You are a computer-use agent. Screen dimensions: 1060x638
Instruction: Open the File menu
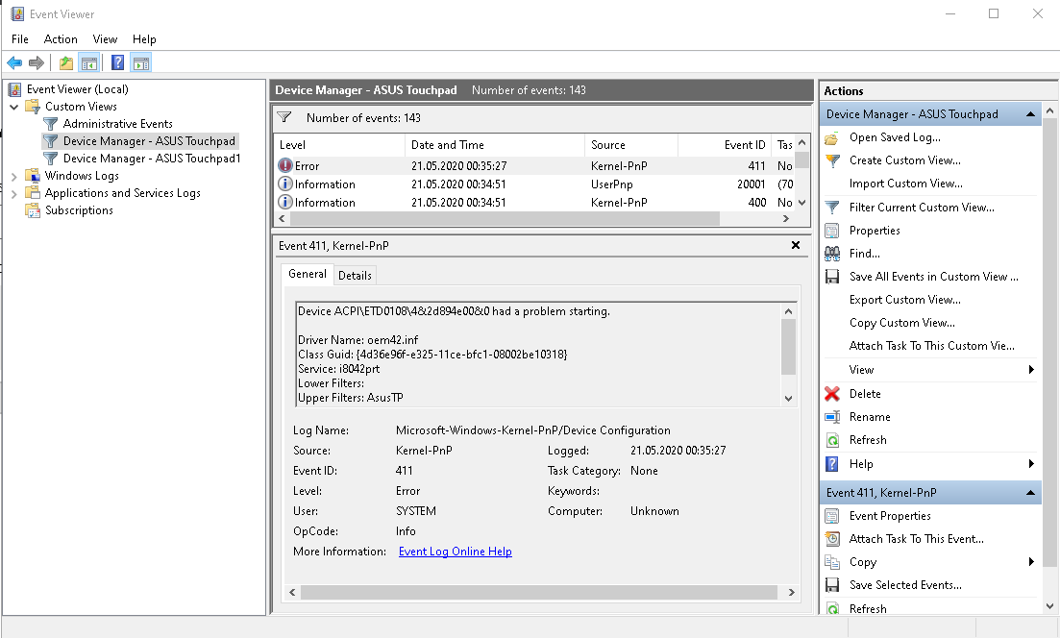[20, 39]
